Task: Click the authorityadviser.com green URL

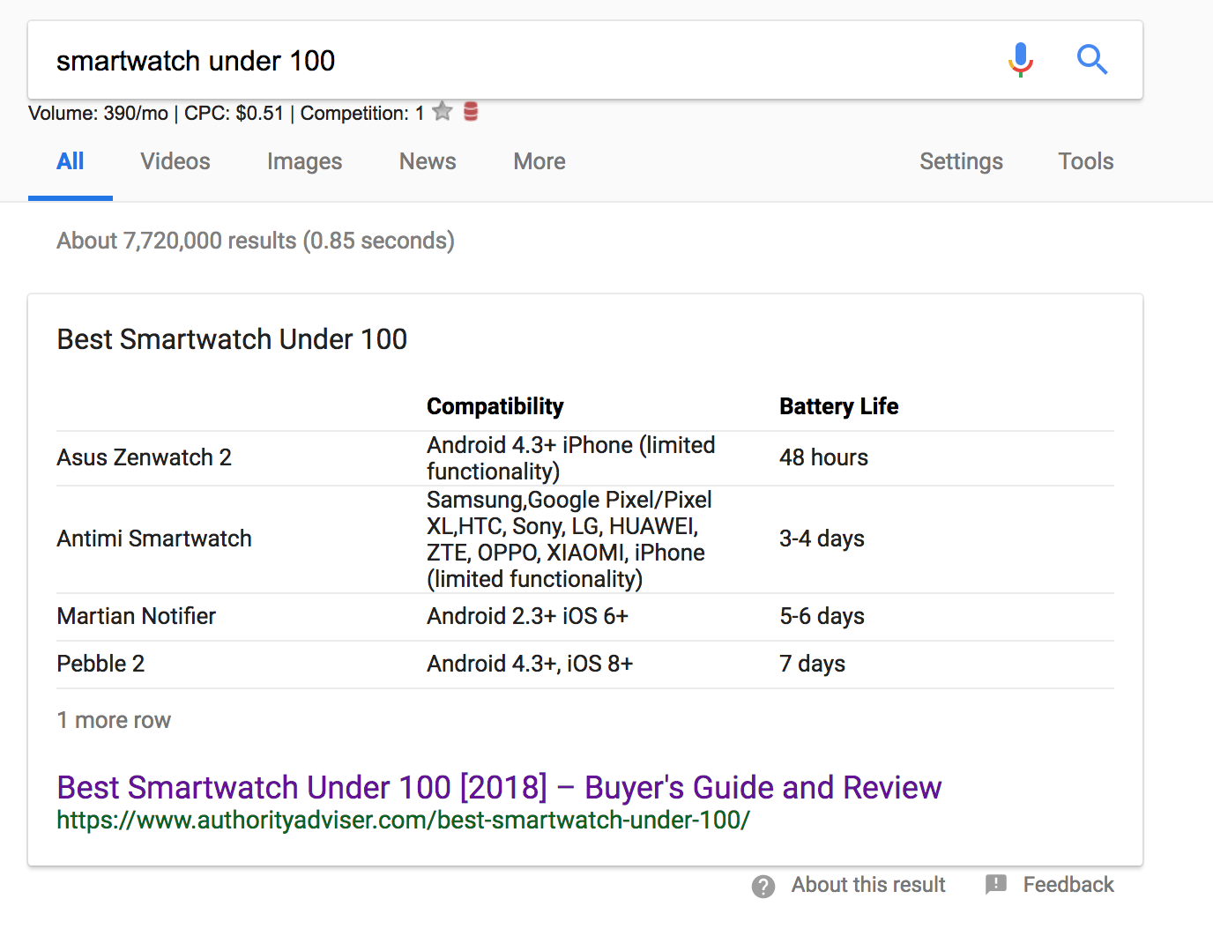Action: [x=403, y=821]
